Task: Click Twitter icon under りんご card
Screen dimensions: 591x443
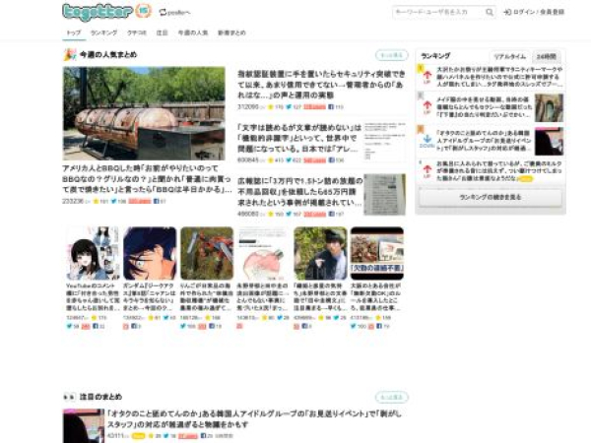Action: click(x=183, y=326)
